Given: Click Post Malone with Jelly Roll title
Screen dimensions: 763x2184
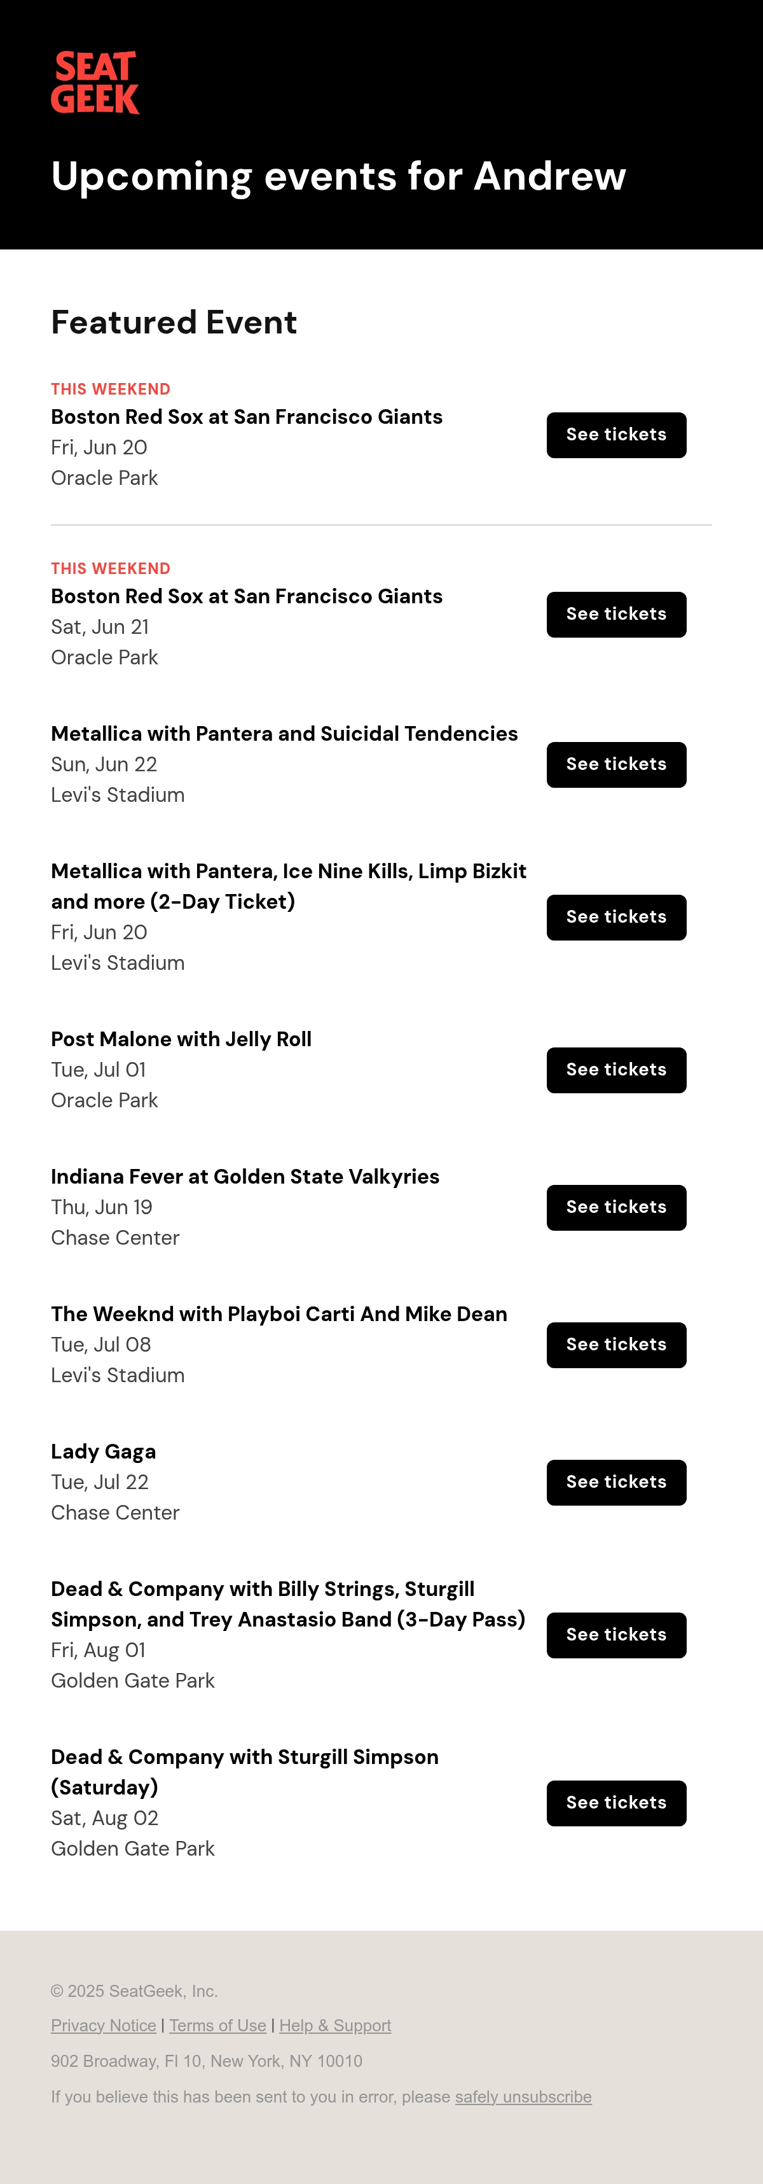Looking at the screenshot, I should 181,1039.
